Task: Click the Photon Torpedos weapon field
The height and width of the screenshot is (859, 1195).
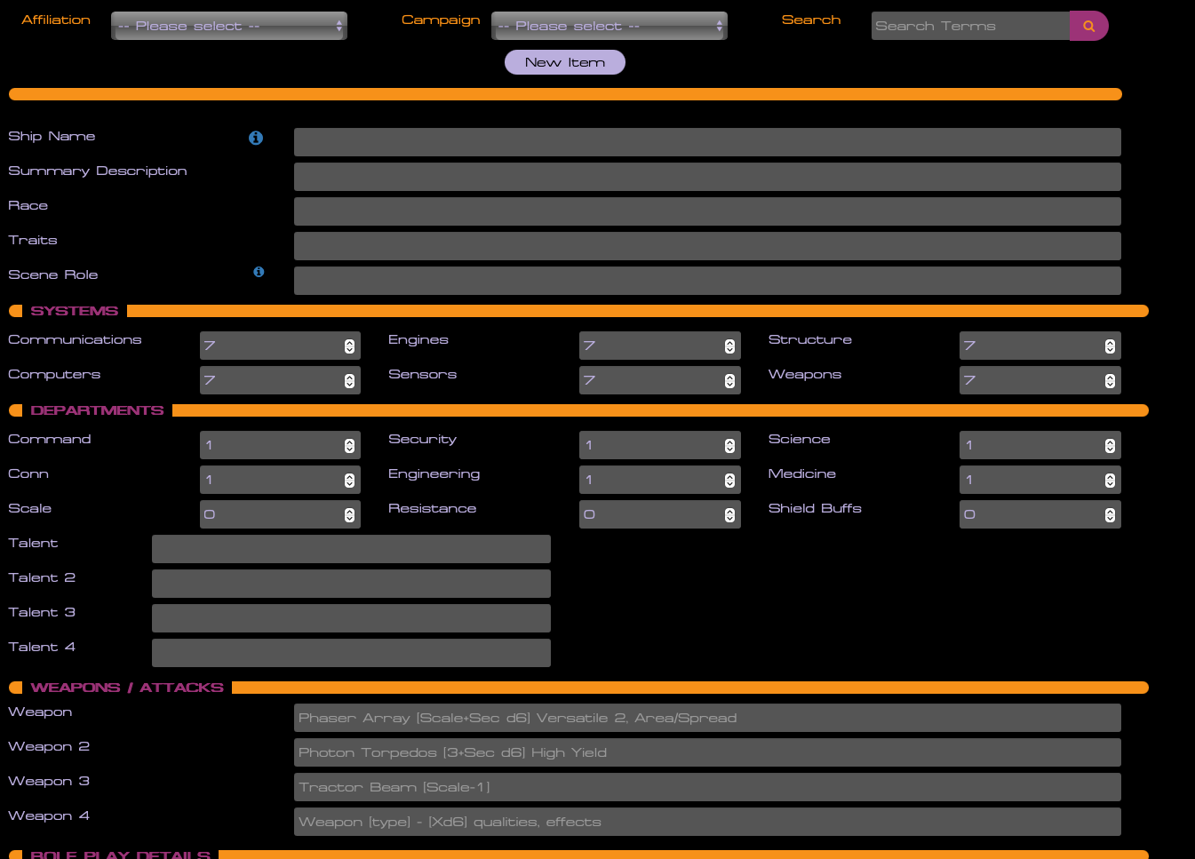Action: [x=706, y=752]
